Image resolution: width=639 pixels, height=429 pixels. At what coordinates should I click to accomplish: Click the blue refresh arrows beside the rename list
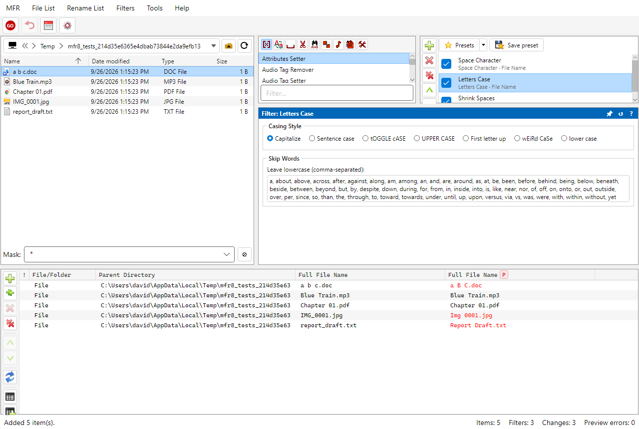click(x=10, y=377)
